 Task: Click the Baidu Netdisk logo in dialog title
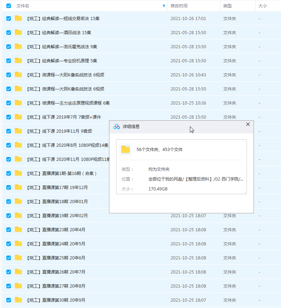[x=116, y=127]
